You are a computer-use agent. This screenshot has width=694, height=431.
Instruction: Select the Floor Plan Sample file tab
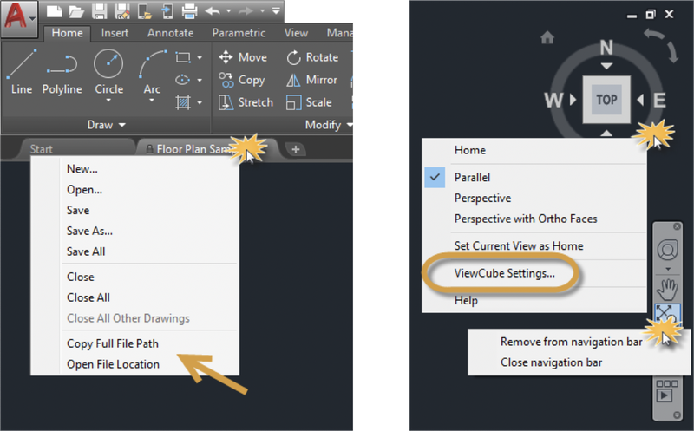tap(207, 149)
